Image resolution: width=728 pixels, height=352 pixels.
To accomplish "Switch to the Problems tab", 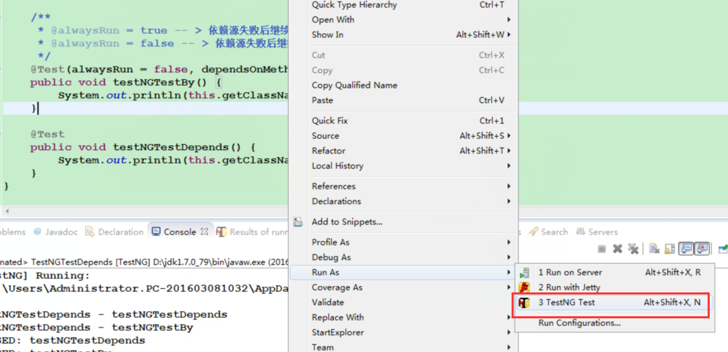I will point(12,232).
